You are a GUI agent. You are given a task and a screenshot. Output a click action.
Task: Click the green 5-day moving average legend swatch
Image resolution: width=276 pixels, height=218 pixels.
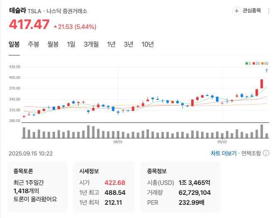(x=247, y=63)
